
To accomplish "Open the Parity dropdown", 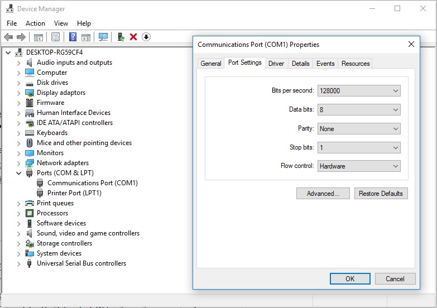I will tap(359, 129).
